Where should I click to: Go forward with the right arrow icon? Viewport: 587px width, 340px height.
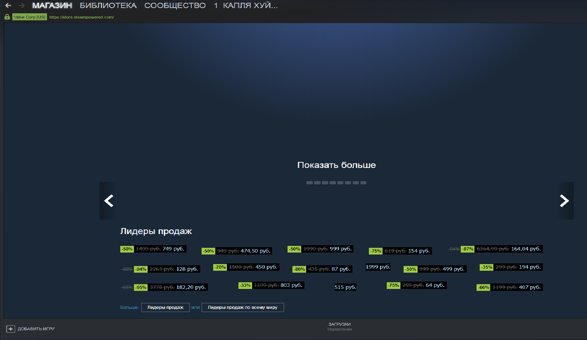(21, 6)
